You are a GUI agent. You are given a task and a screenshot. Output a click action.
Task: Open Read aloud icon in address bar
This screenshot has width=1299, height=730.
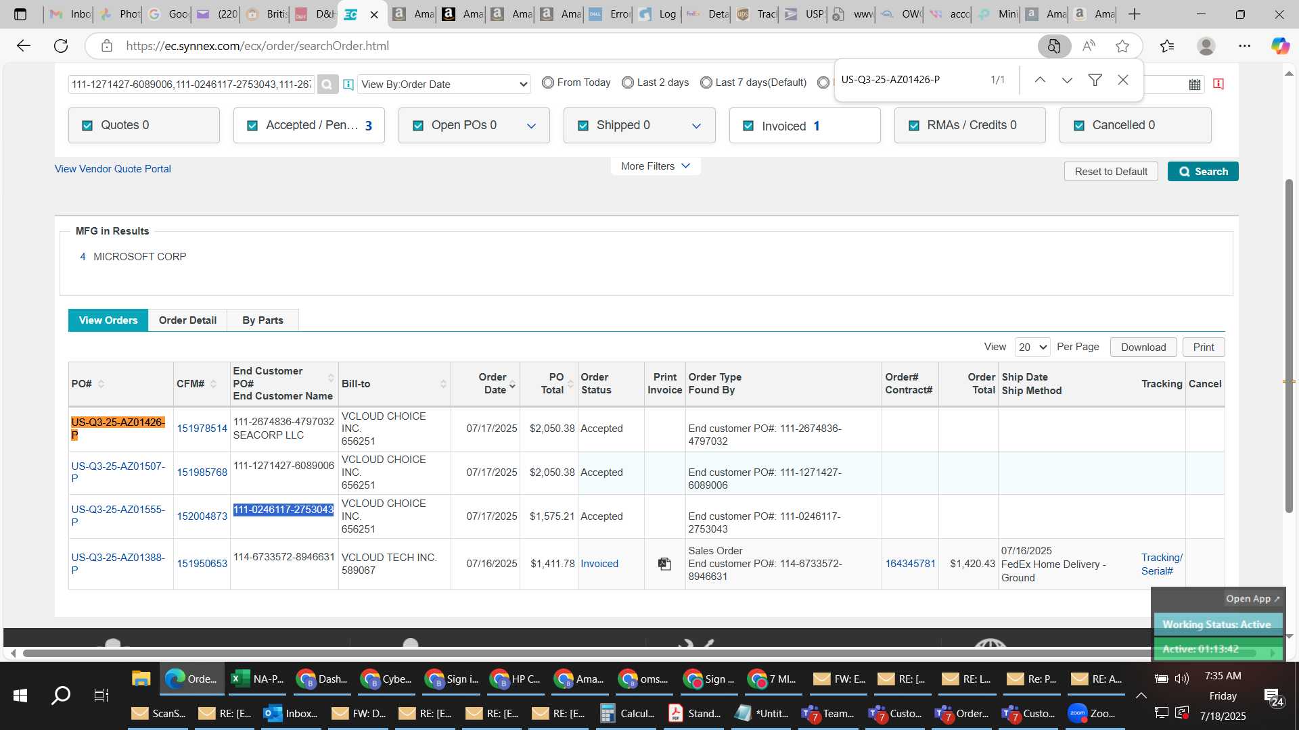[1089, 46]
